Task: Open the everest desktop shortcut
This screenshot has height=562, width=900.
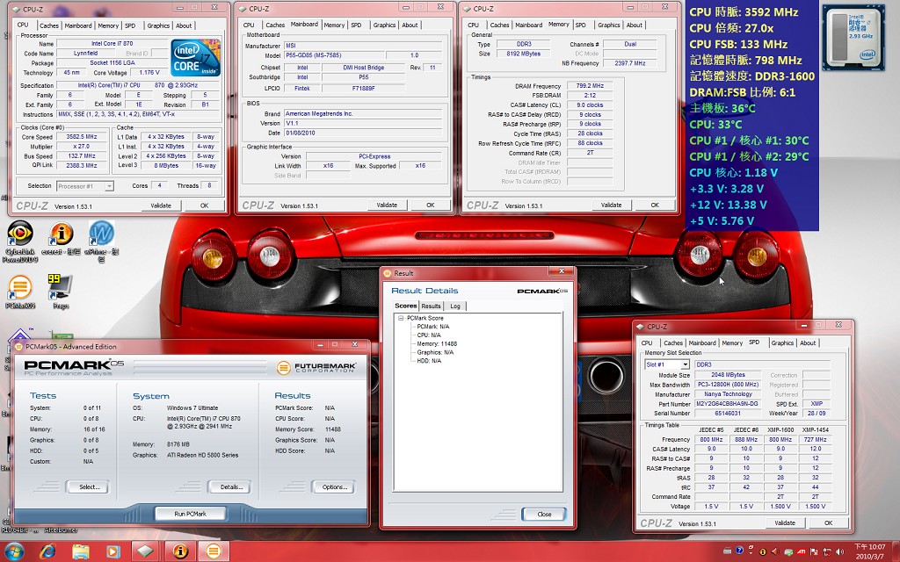Action: (x=61, y=239)
